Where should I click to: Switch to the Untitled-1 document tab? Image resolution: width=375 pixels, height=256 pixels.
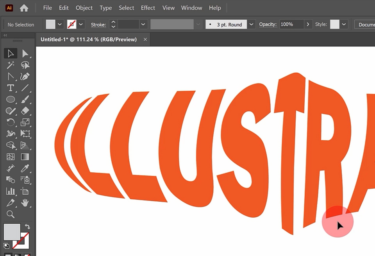tap(89, 39)
